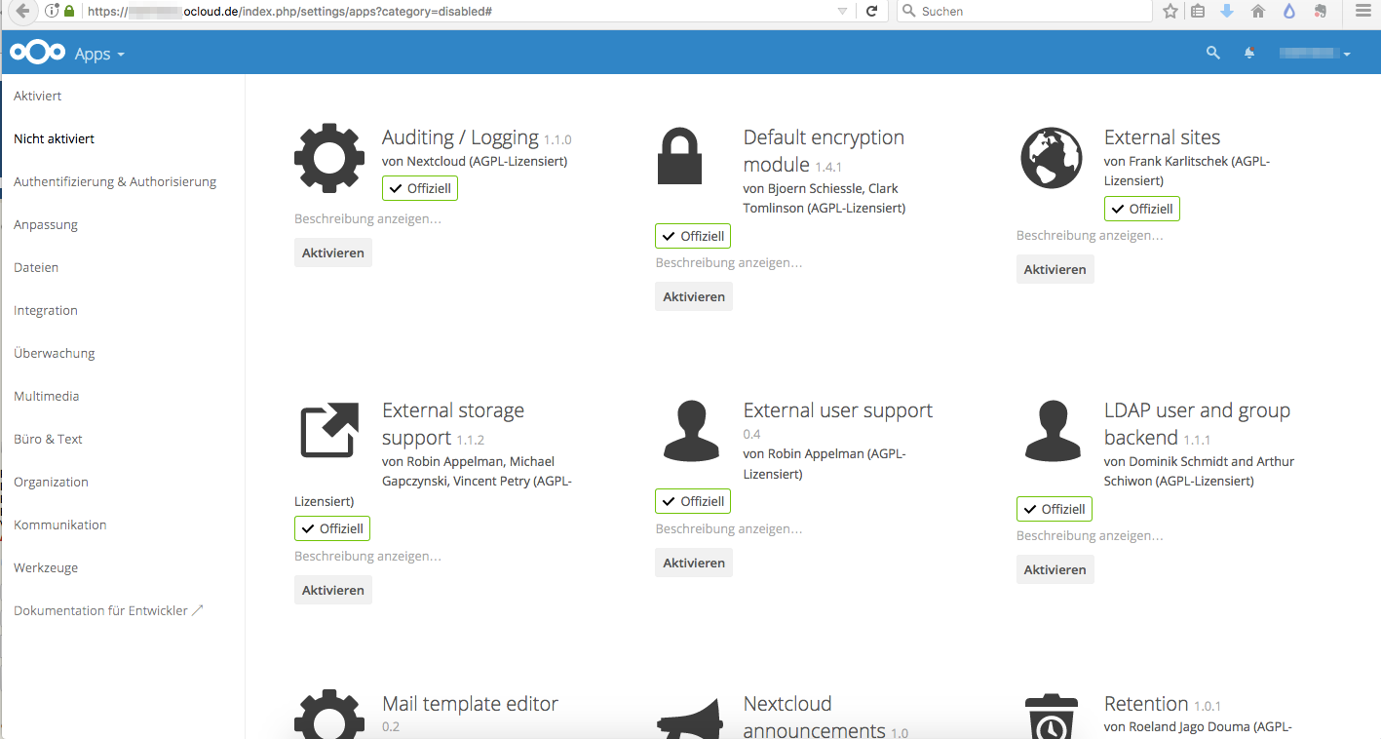Expand description for External user support
Screen dimensions: 1381x739
729,529
